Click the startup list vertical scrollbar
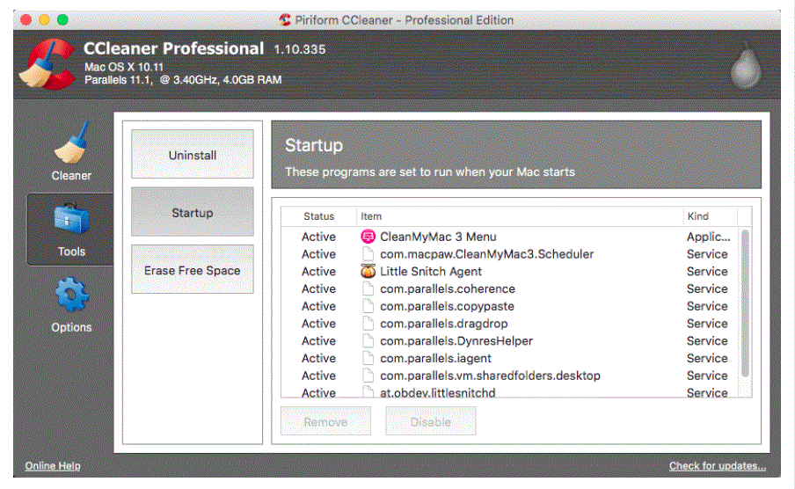This screenshot has height=489, width=795. pyautogui.click(x=745, y=303)
